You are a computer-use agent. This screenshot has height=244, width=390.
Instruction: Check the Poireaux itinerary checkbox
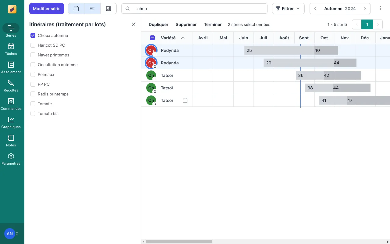pos(33,74)
